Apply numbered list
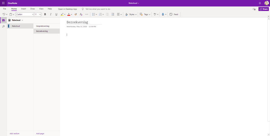The height and width of the screenshot is (136, 270). [100, 14]
